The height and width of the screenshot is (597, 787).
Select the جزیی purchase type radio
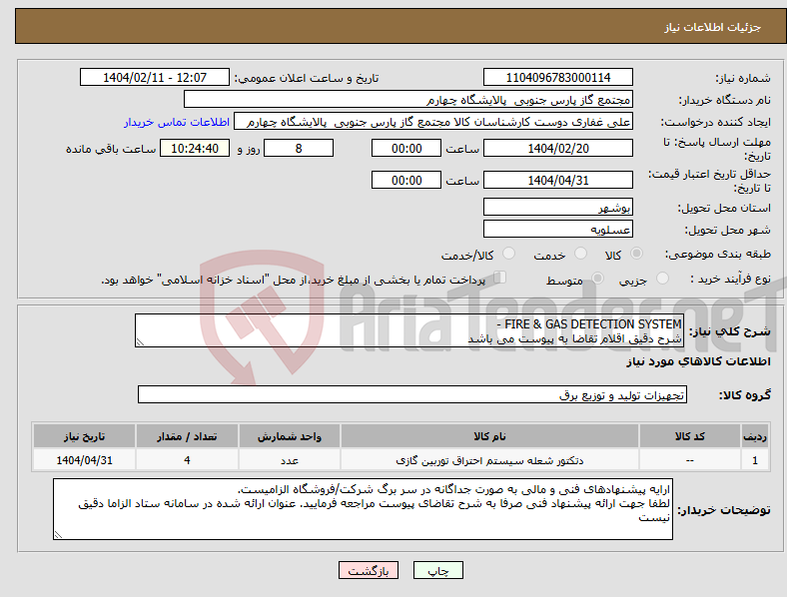(x=662, y=279)
